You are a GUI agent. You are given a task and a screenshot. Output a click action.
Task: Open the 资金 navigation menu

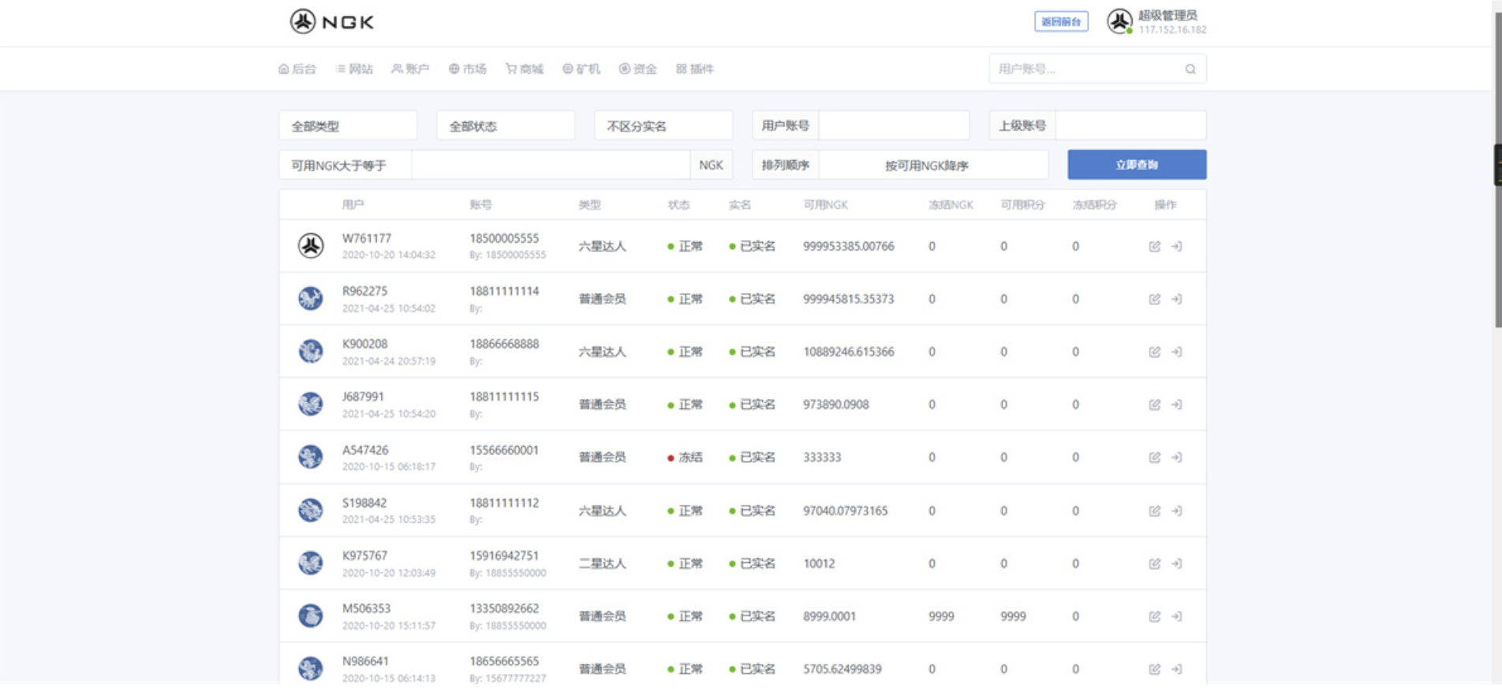[x=638, y=69]
